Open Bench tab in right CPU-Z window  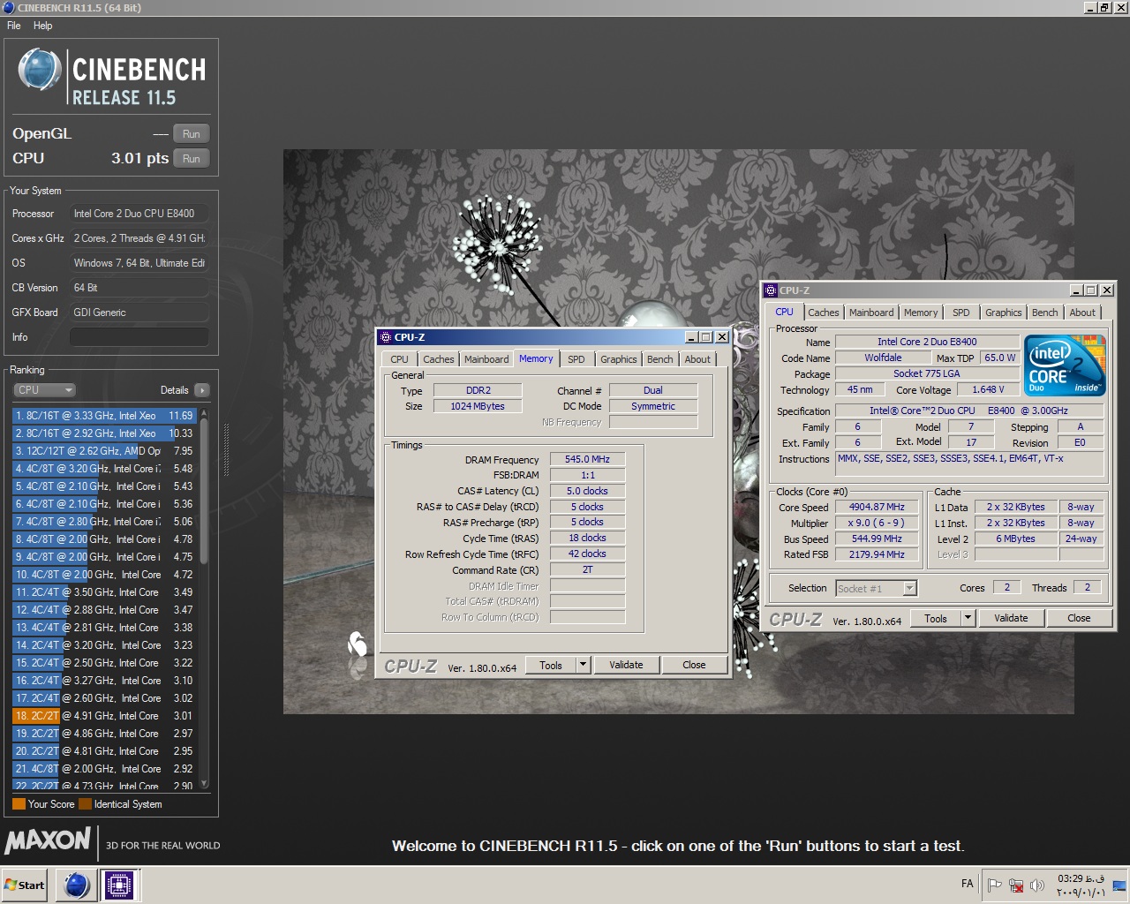[1044, 313]
